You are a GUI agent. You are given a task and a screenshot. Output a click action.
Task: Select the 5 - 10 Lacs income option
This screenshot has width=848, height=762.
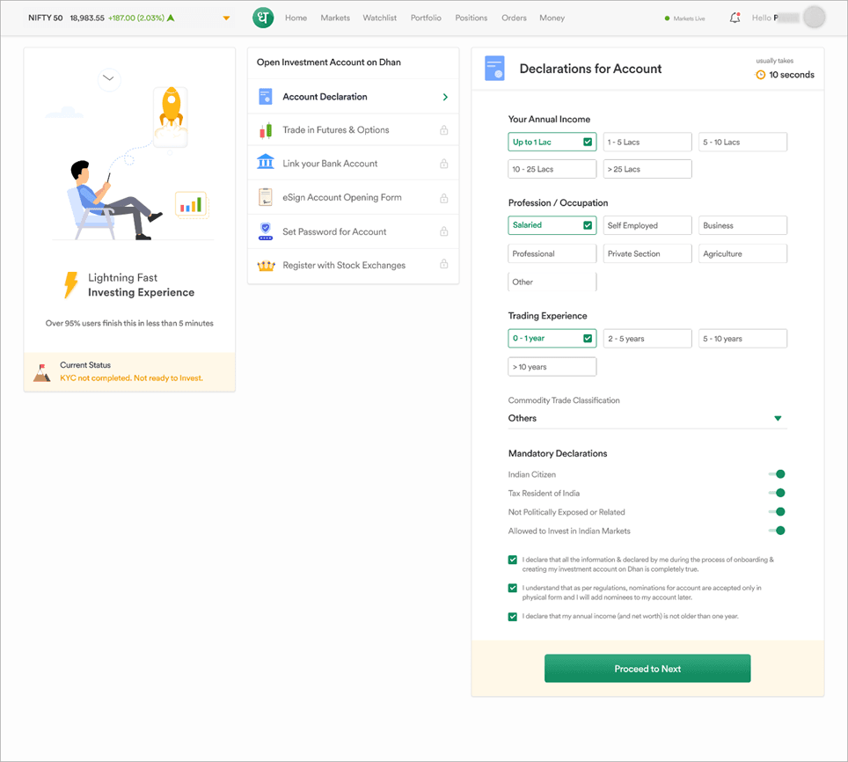coord(742,142)
